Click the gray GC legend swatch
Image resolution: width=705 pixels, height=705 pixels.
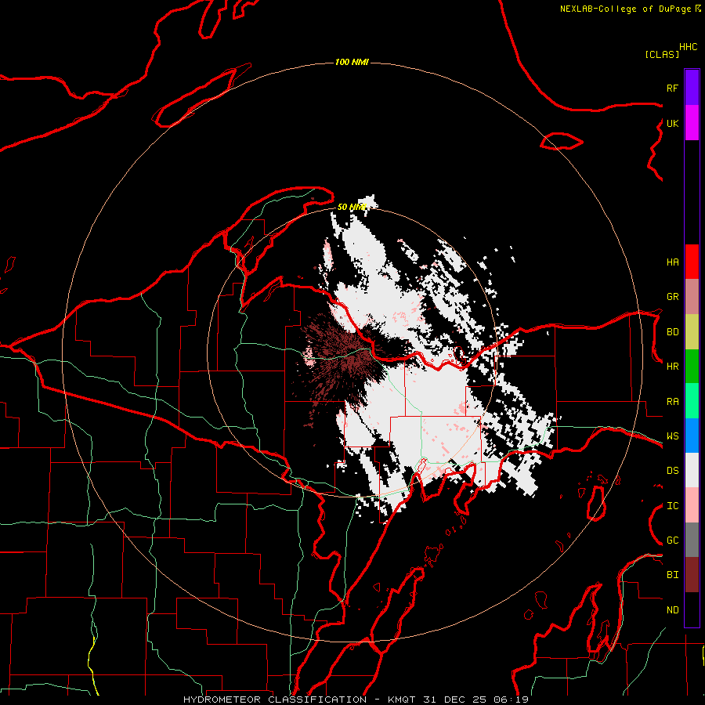pos(692,540)
